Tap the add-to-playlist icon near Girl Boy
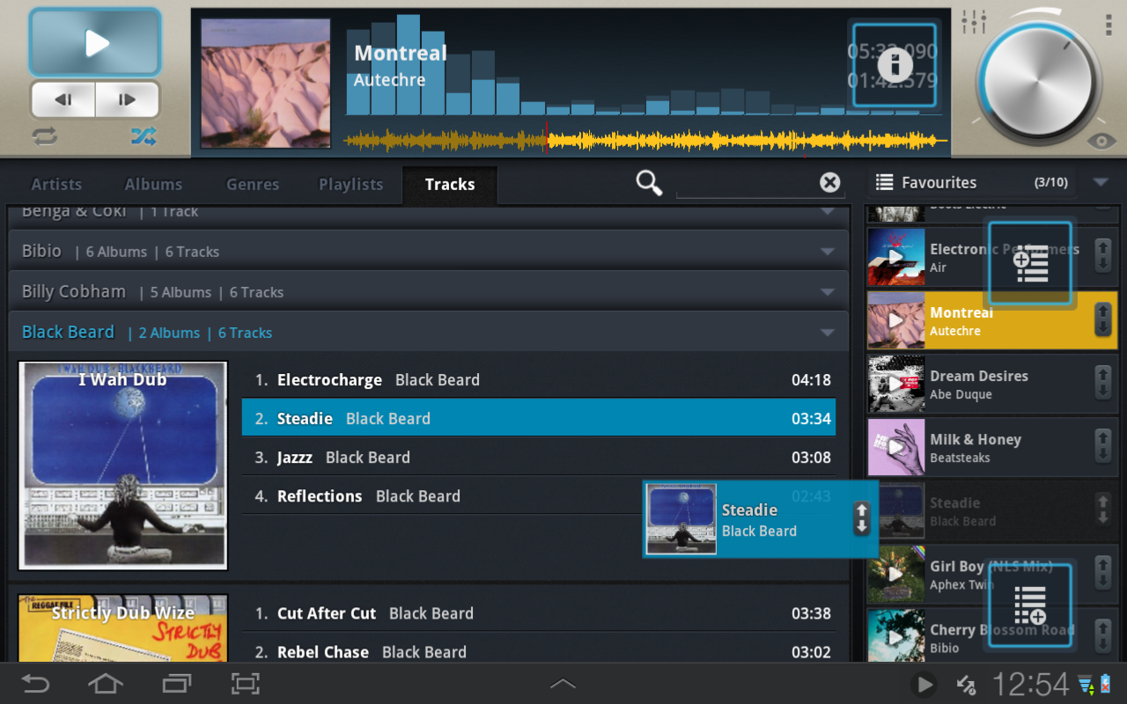The width and height of the screenshot is (1127, 704). click(1030, 604)
